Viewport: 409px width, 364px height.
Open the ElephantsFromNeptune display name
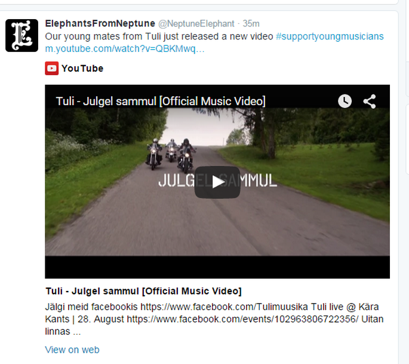tap(100, 23)
